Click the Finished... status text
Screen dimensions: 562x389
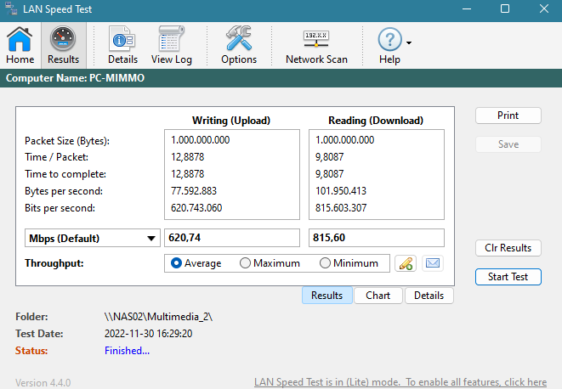[x=127, y=351]
